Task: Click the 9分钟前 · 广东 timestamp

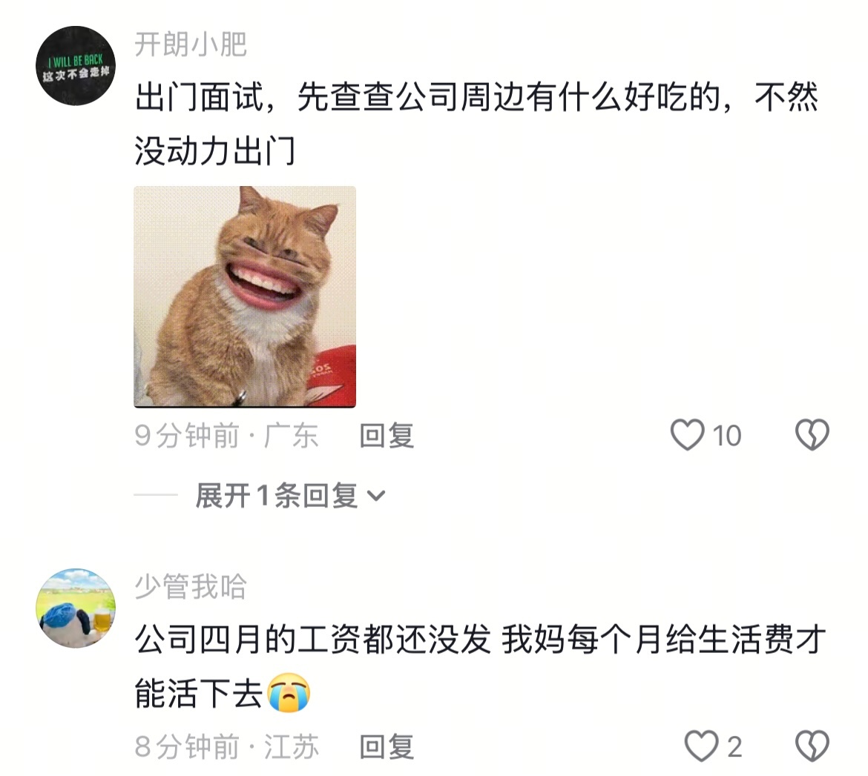Action: (226, 435)
